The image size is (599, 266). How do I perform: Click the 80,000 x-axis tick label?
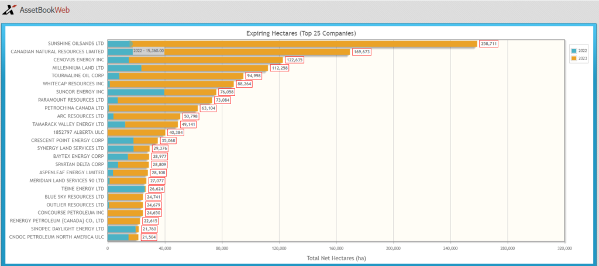[222, 248]
